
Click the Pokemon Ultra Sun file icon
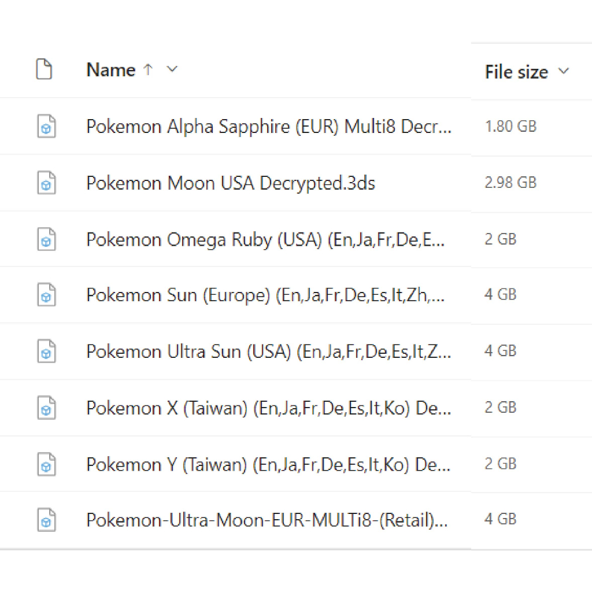(46, 351)
